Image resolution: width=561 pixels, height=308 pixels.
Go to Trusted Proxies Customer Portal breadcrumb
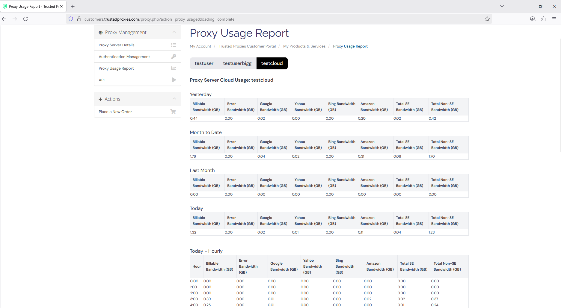(x=247, y=46)
